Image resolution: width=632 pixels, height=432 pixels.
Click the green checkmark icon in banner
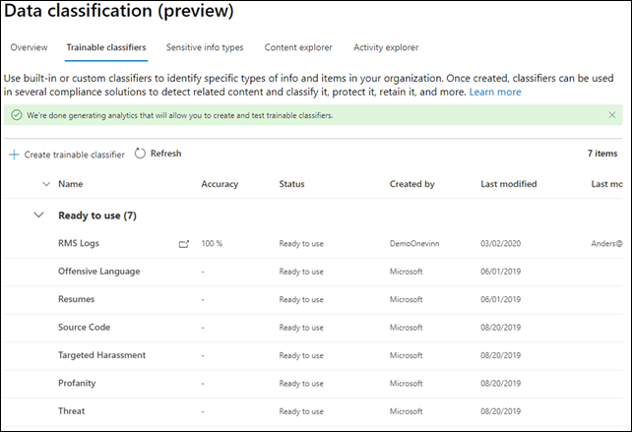pos(17,115)
